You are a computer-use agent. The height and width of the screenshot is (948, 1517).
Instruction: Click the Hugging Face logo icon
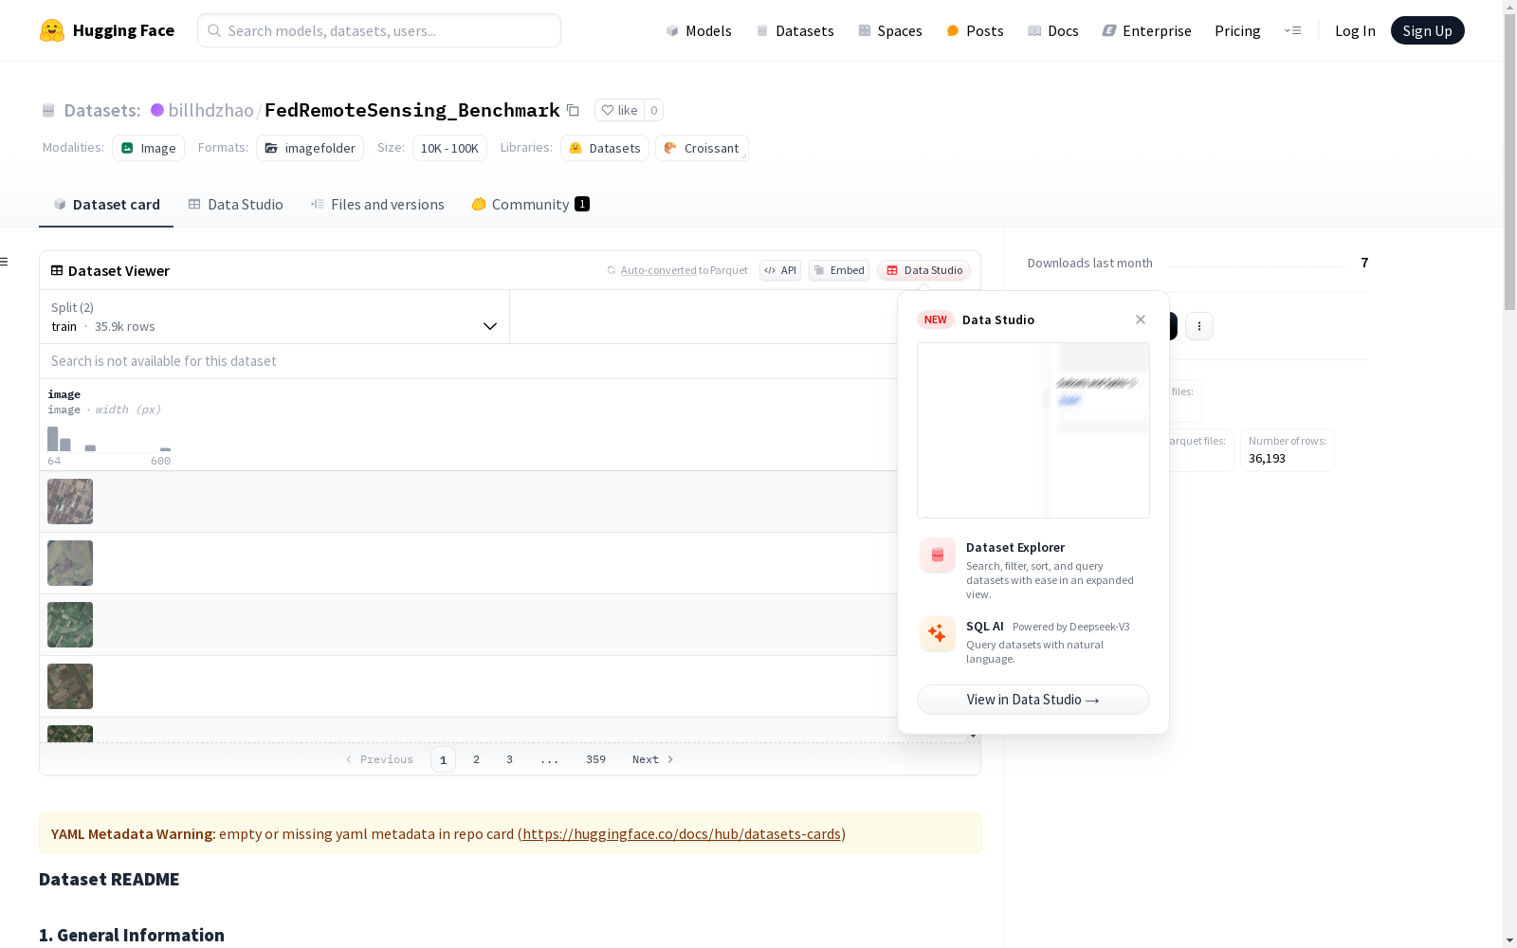52,30
